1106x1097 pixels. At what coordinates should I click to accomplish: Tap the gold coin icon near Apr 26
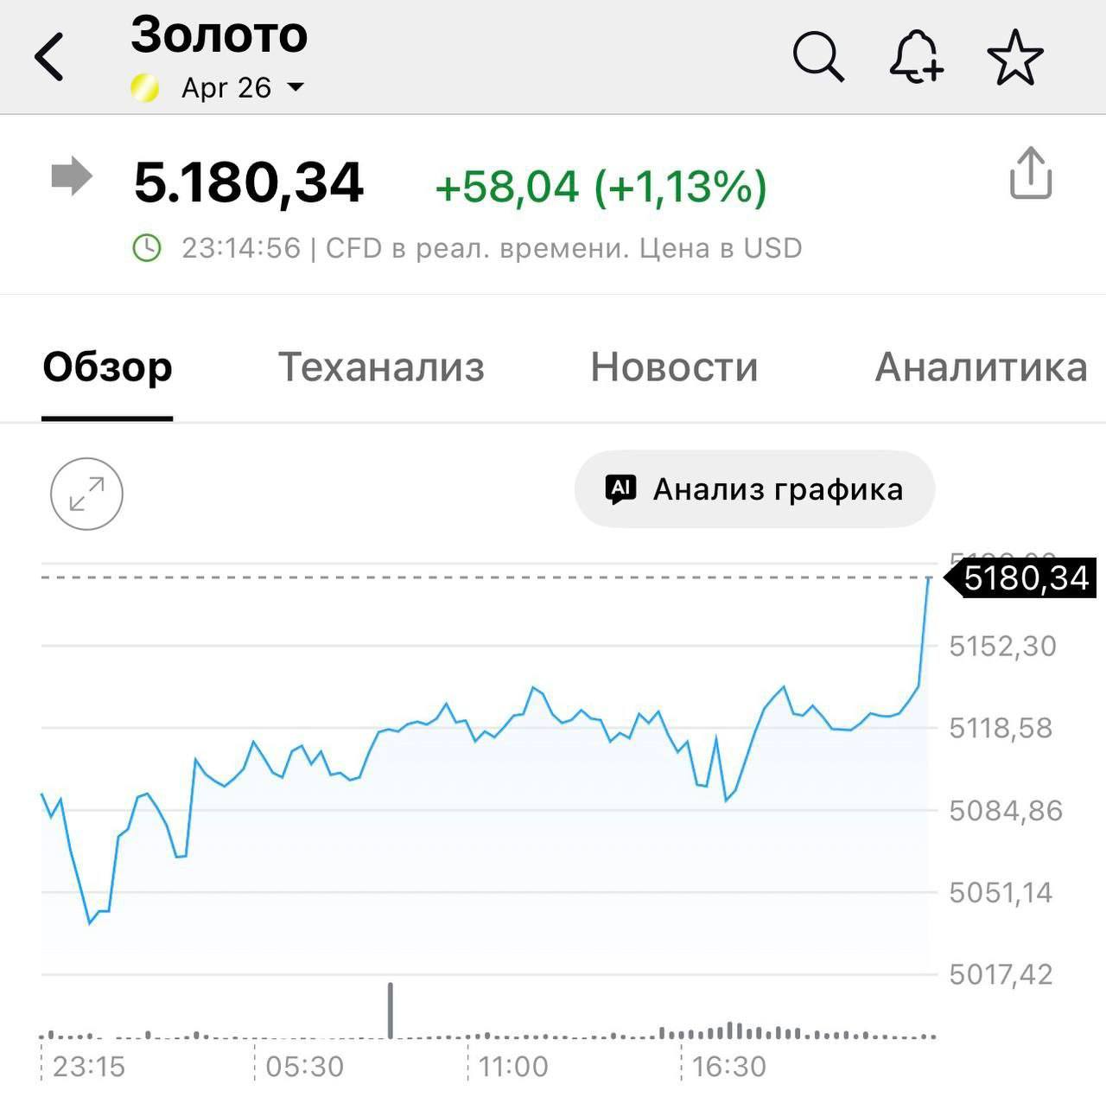tap(143, 86)
